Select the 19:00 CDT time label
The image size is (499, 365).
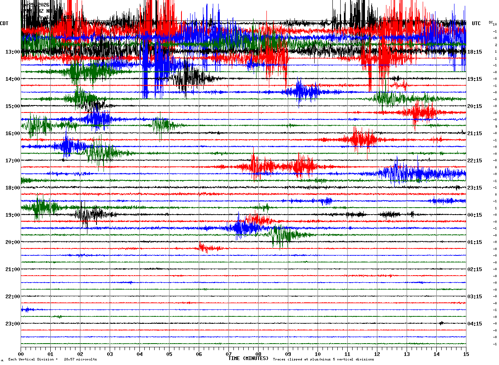[13, 215]
